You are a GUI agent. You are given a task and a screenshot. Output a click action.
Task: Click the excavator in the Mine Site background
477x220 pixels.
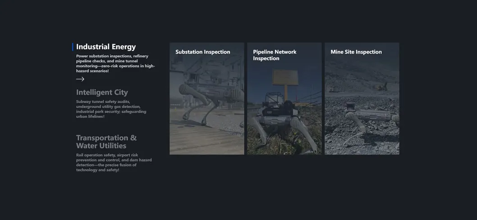[x=383, y=87]
